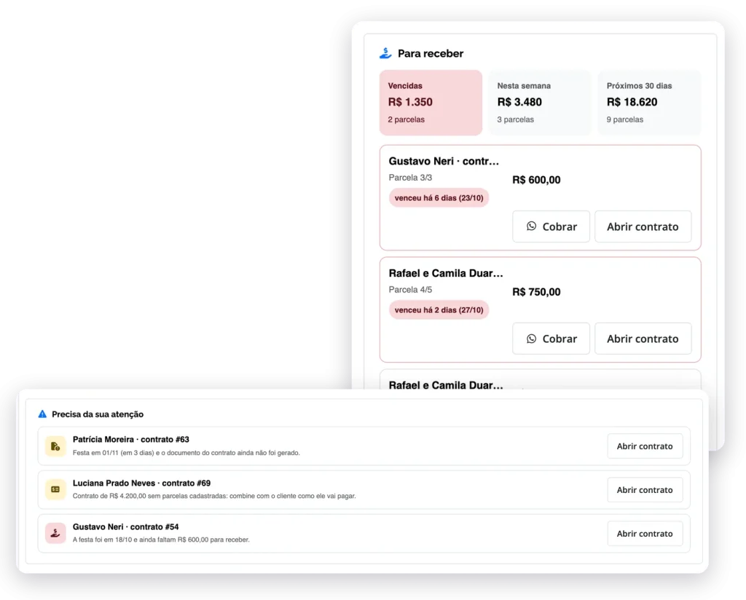Click the blue warning triangle icon
This screenshot has width=746, height=600.
(x=42, y=414)
